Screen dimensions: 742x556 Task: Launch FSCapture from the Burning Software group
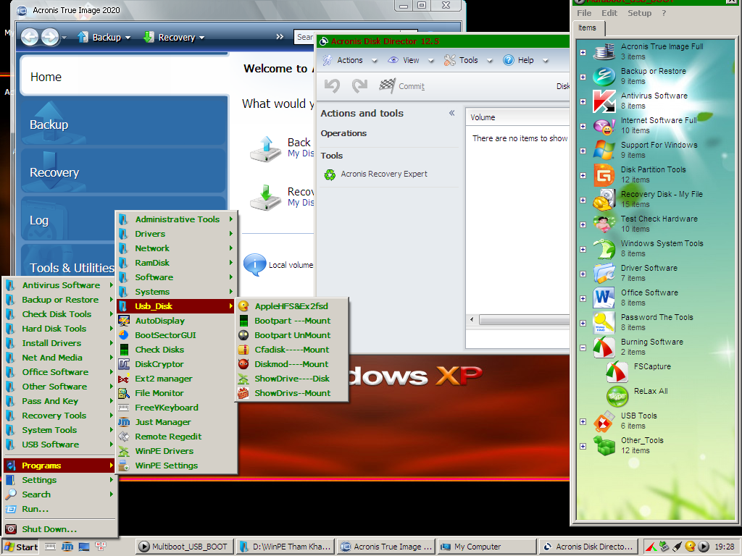click(617, 371)
